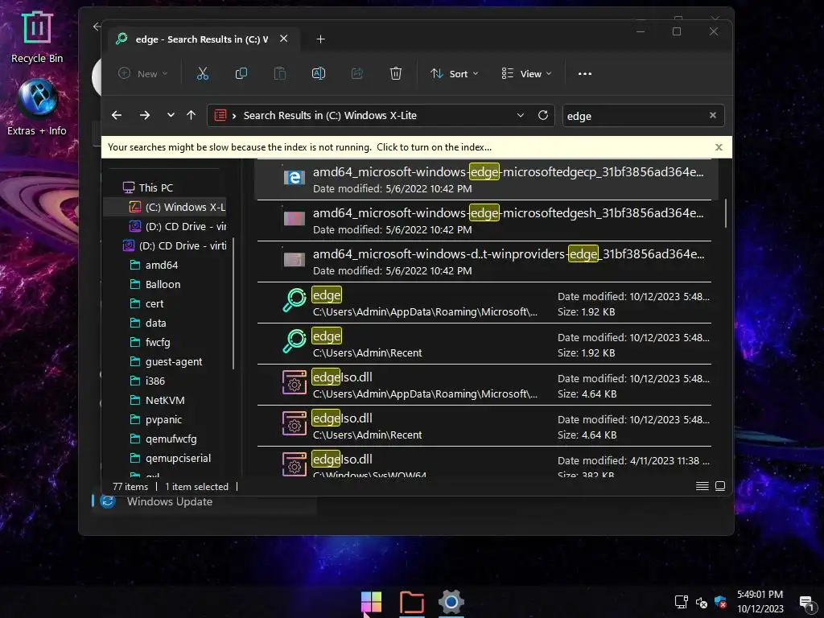The image size is (824, 618).
Task: Go forward with the right arrow
Action: tap(145, 115)
